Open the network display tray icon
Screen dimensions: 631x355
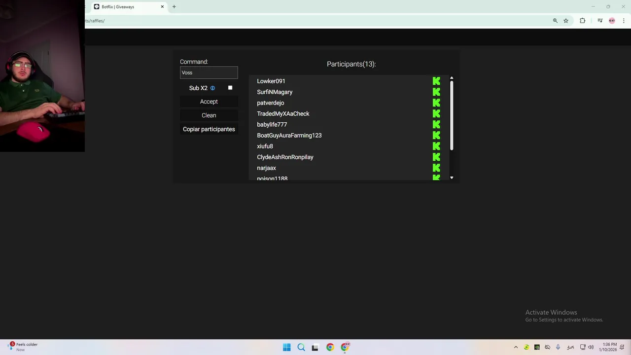point(582,347)
